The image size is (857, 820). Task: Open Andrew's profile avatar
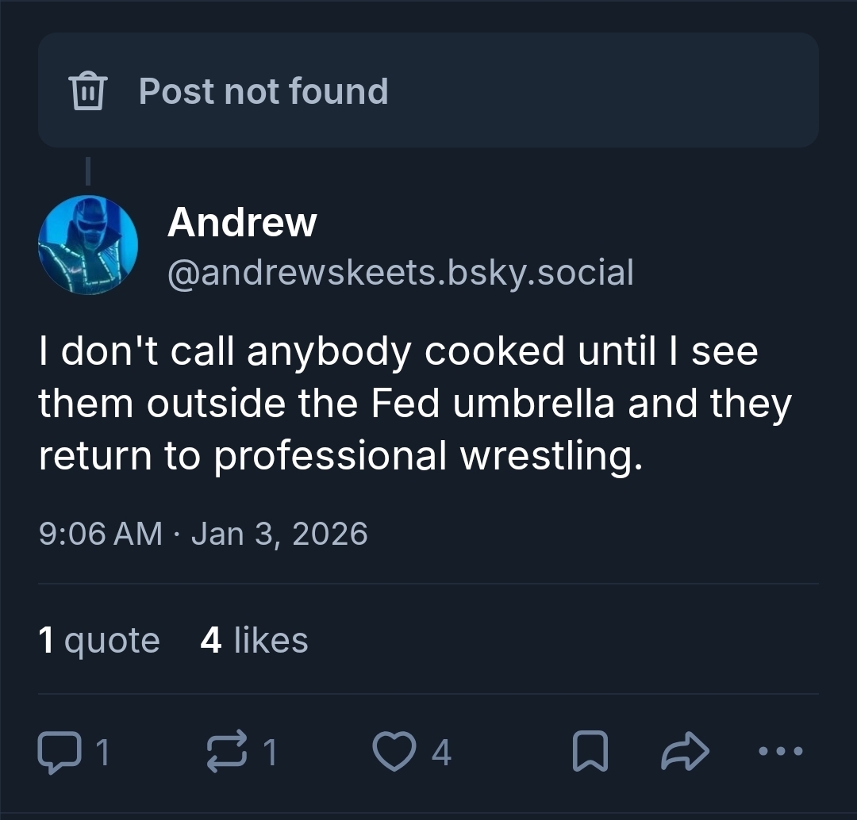pos(88,245)
